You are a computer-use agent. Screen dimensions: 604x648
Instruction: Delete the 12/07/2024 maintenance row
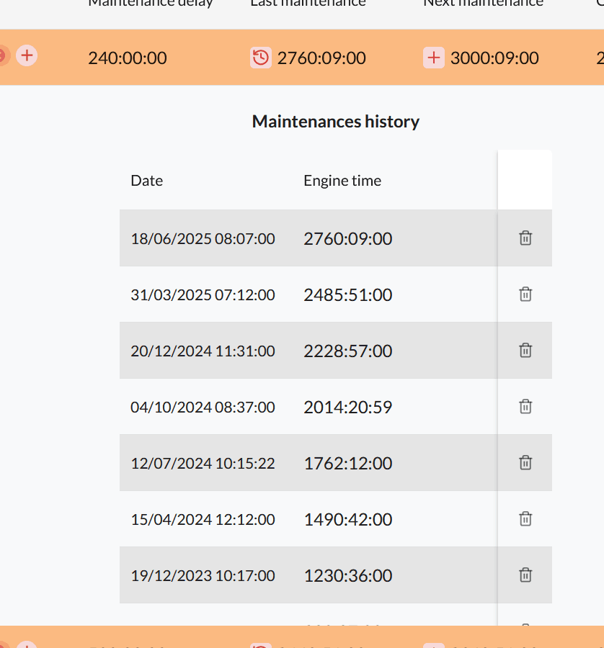(x=525, y=462)
